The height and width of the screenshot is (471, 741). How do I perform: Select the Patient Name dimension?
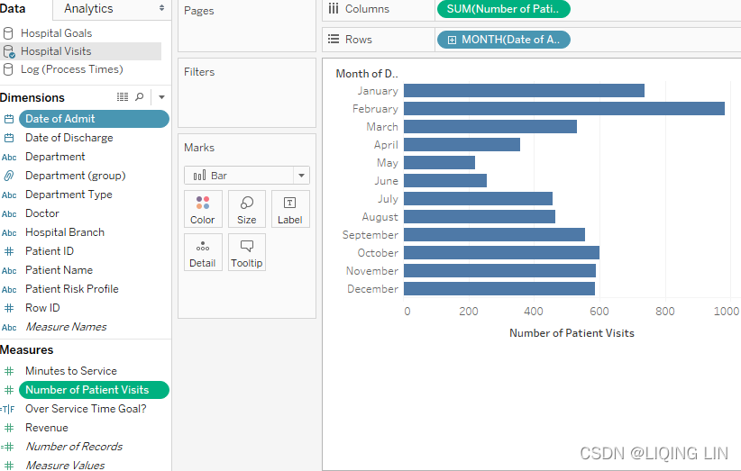click(x=59, y=270)
